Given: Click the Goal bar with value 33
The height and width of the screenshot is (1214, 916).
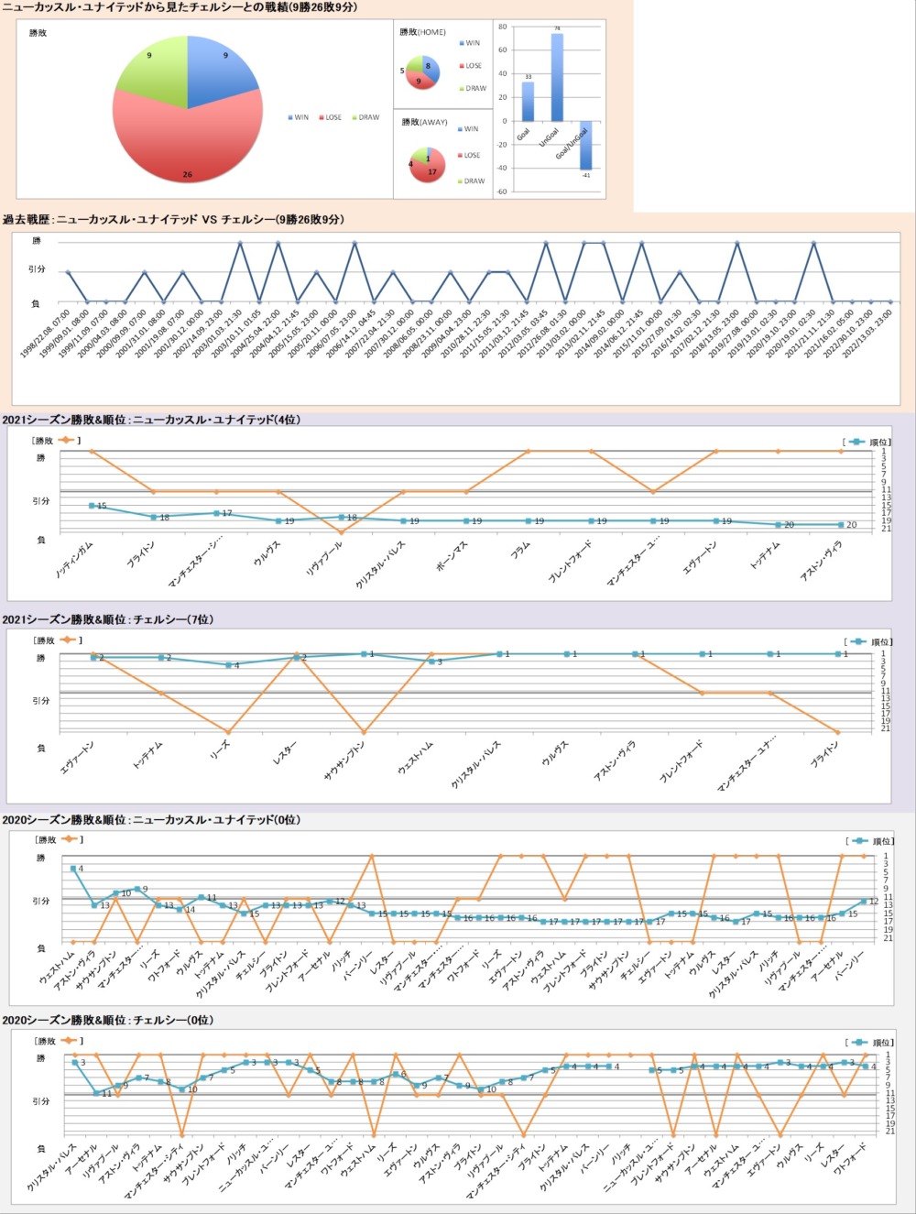Looking at the screenshot, I should [x=528, y=102].
